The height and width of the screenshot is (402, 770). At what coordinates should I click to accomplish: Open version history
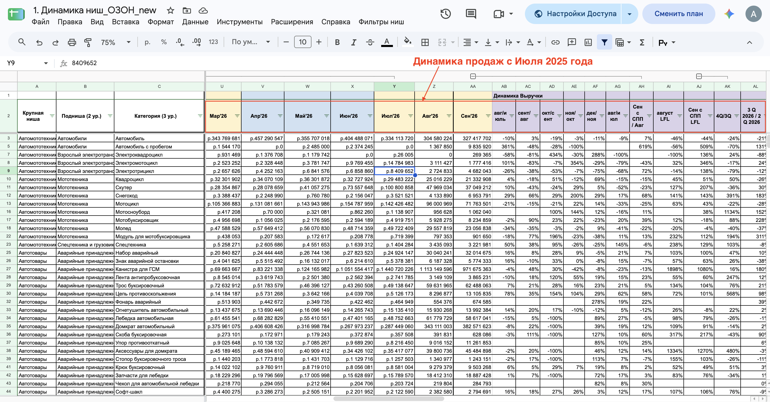pos(446,14)
